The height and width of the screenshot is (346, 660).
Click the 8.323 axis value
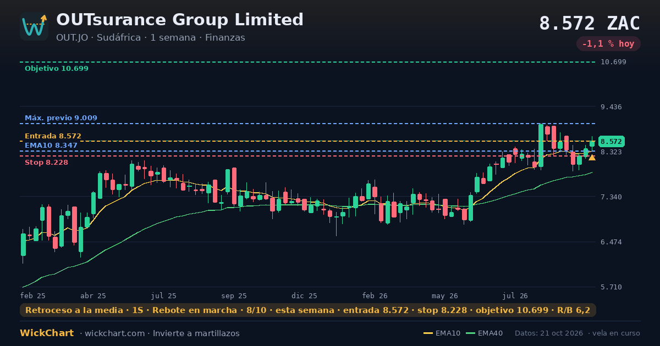point(612,152)
